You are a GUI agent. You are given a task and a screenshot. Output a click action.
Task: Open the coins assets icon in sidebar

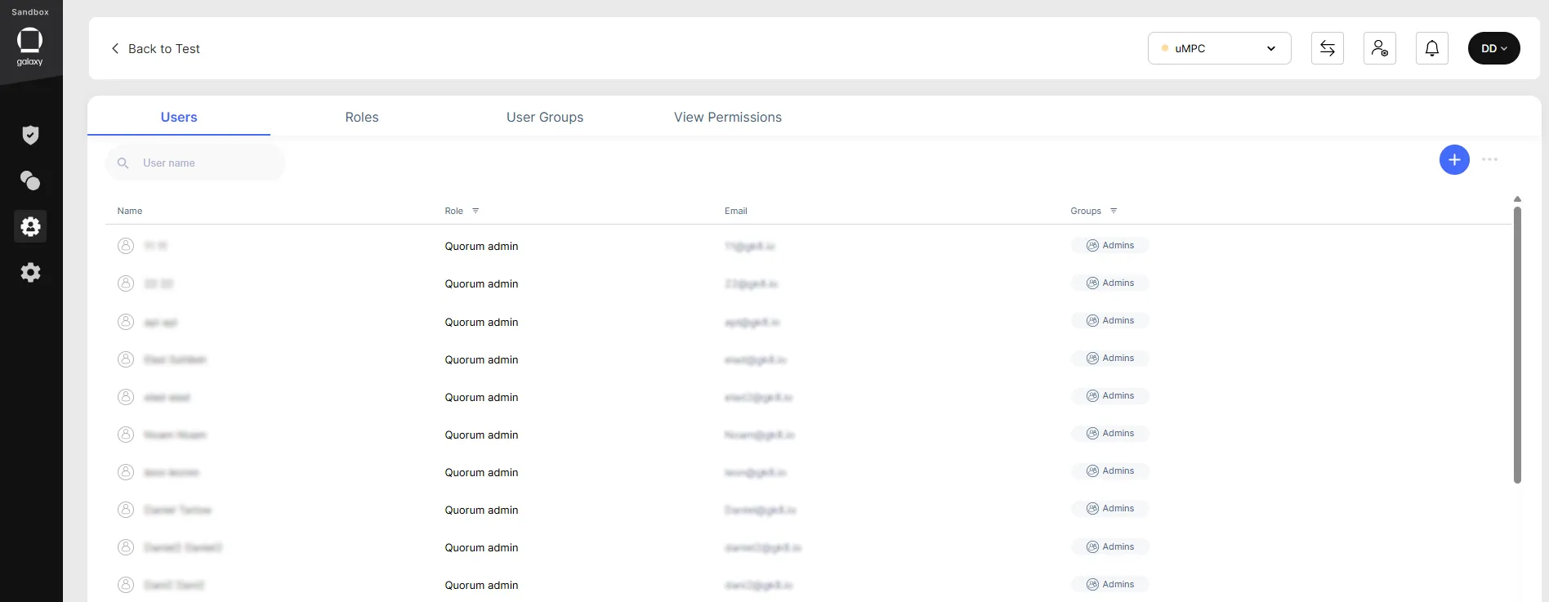(30, 181)
